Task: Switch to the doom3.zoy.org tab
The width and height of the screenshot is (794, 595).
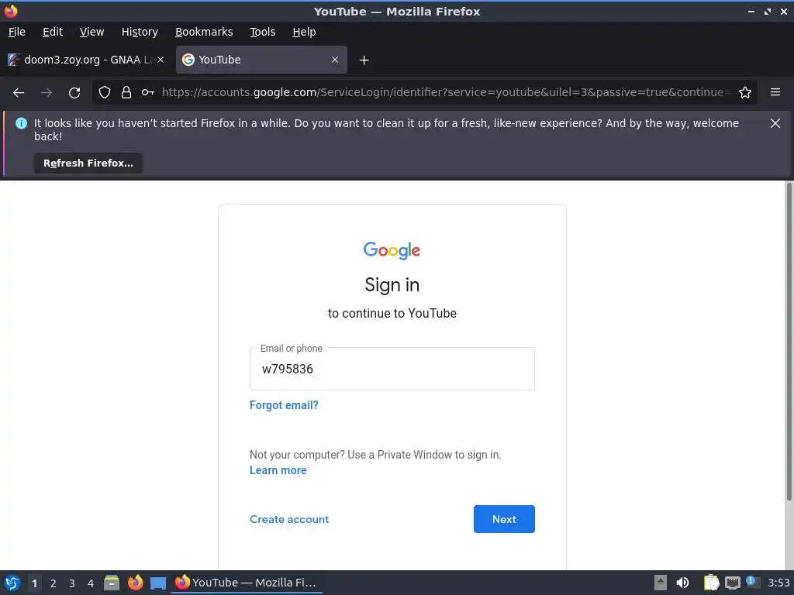Action: (85, 60)
